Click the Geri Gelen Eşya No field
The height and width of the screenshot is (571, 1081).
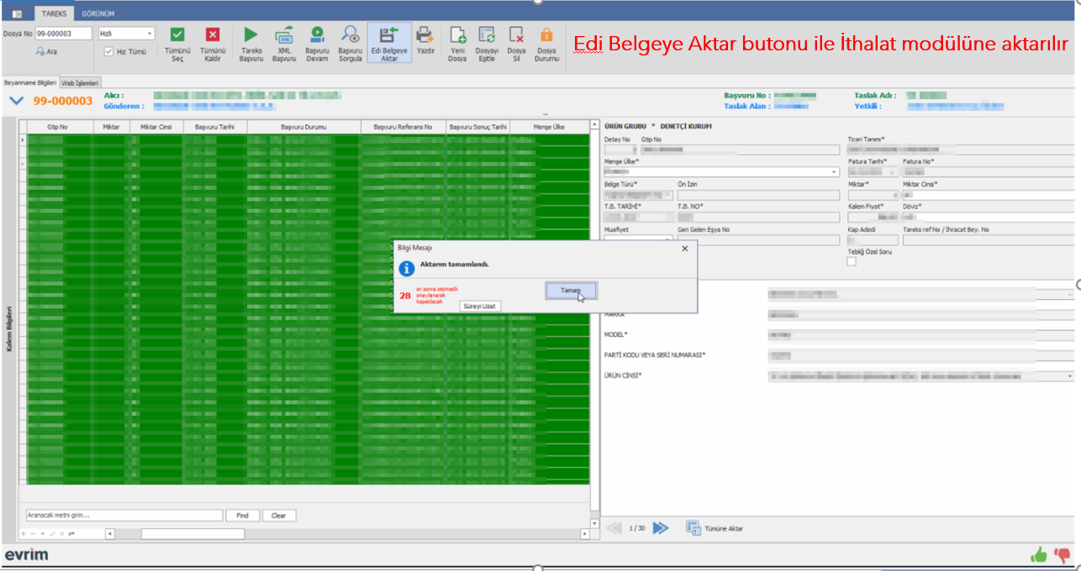[x=759, y=240]
